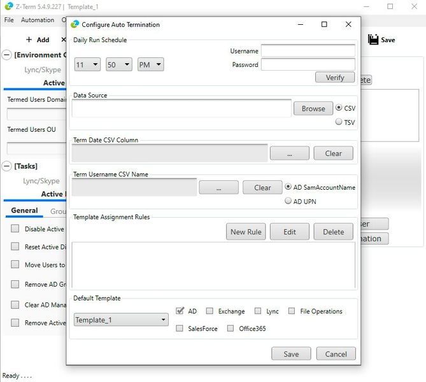
Task: Switch to the General tab
Action: click(24, 210)
